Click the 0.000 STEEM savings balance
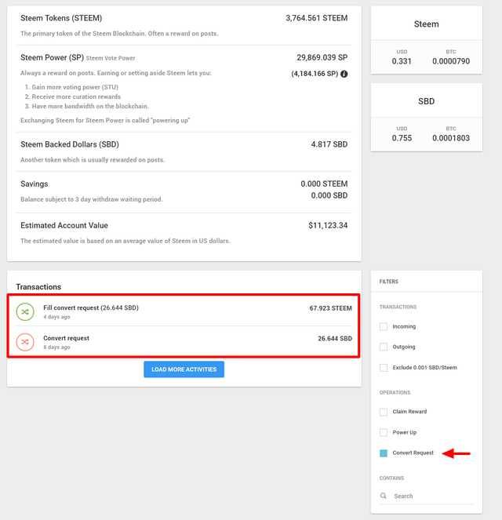Viewport: 502px width, 520px height. pos(324,184)
